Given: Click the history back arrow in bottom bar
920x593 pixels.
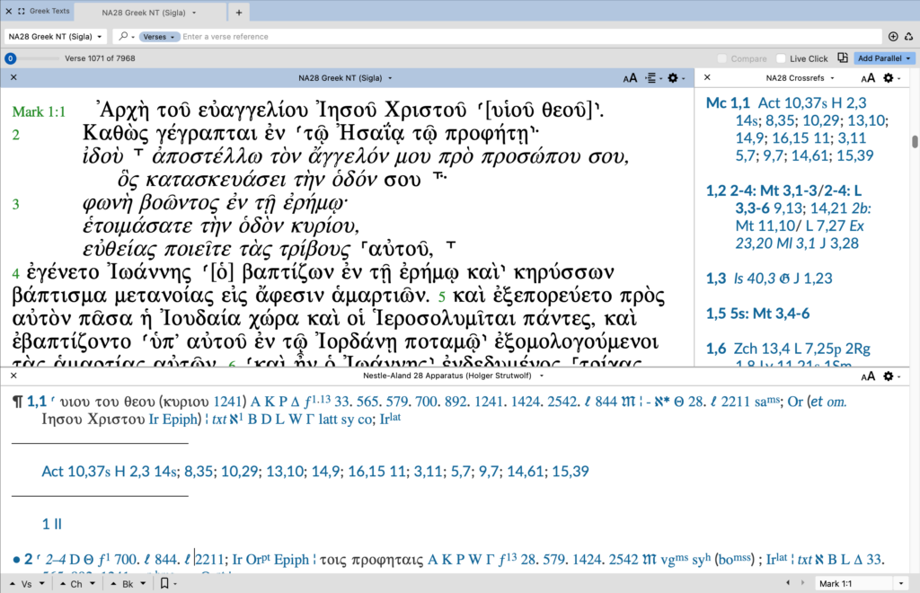Looking at the screenshot, I should click(x=787, y=583).
